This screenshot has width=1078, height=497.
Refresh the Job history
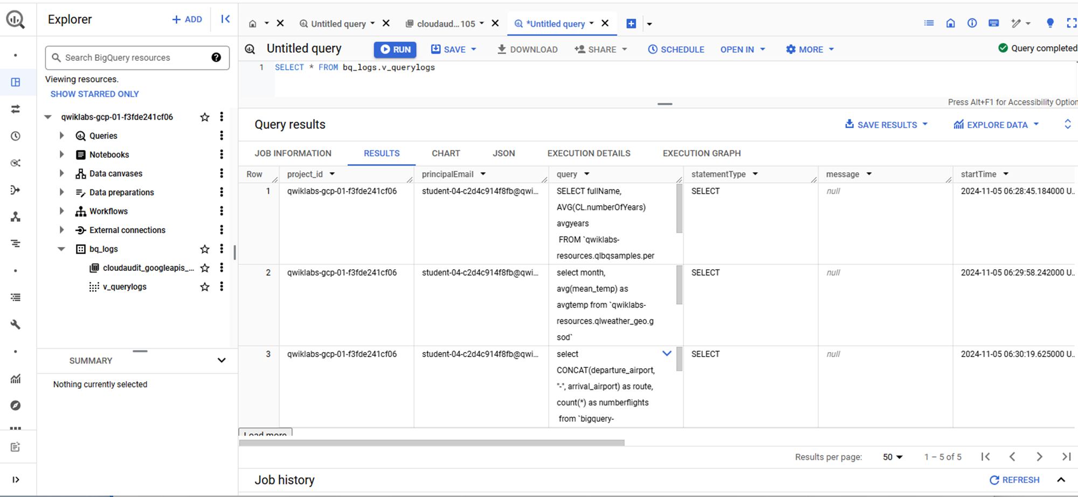[1014, 480]
